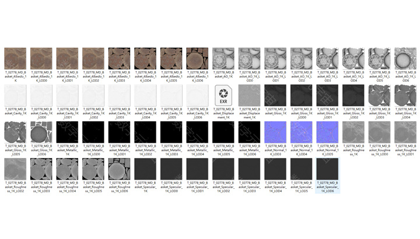Click the Roughness_1K_LOD4 file name

coord(67,187)
